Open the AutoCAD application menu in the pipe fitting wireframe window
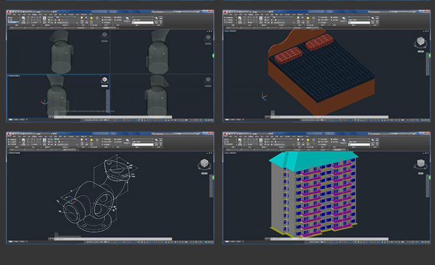435x265 pixels. pos(9,134)
